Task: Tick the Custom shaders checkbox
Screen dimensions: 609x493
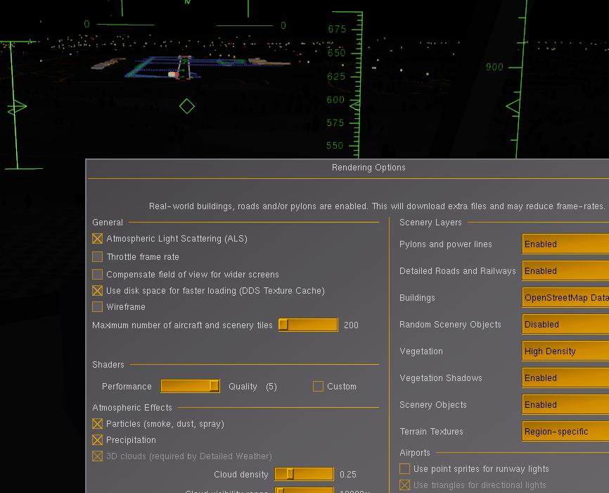Action: (318, 387)
